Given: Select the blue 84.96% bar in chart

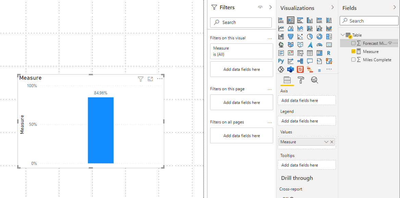Looking at the screenshot, I should [x=101, y=130].
